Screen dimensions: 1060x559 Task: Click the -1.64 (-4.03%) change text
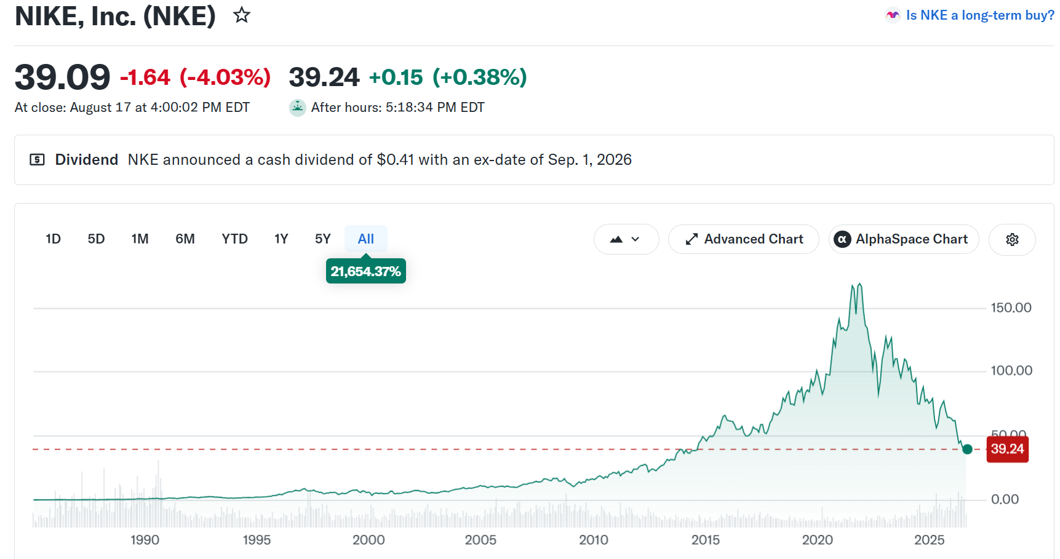(x=195, y=77)
